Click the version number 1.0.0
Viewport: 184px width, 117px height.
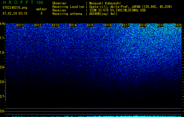tap(40, 2)
